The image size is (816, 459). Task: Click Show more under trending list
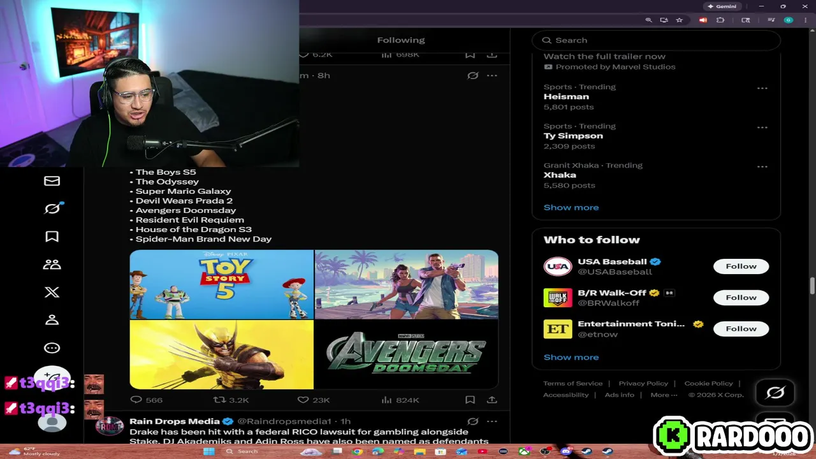click(x=571, y=207)
